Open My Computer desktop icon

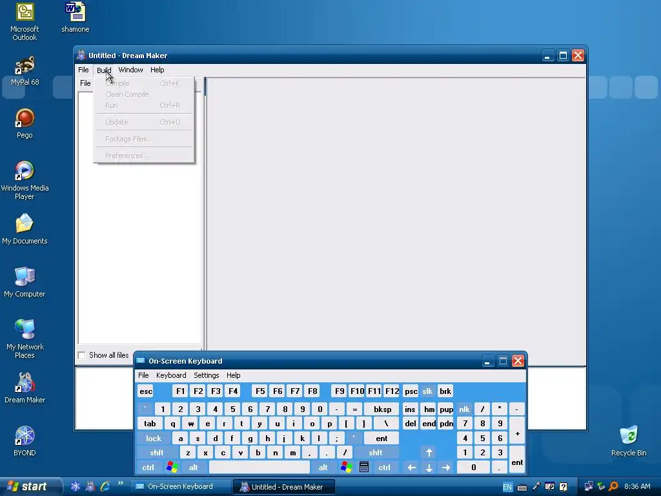[x=25, y=282]
